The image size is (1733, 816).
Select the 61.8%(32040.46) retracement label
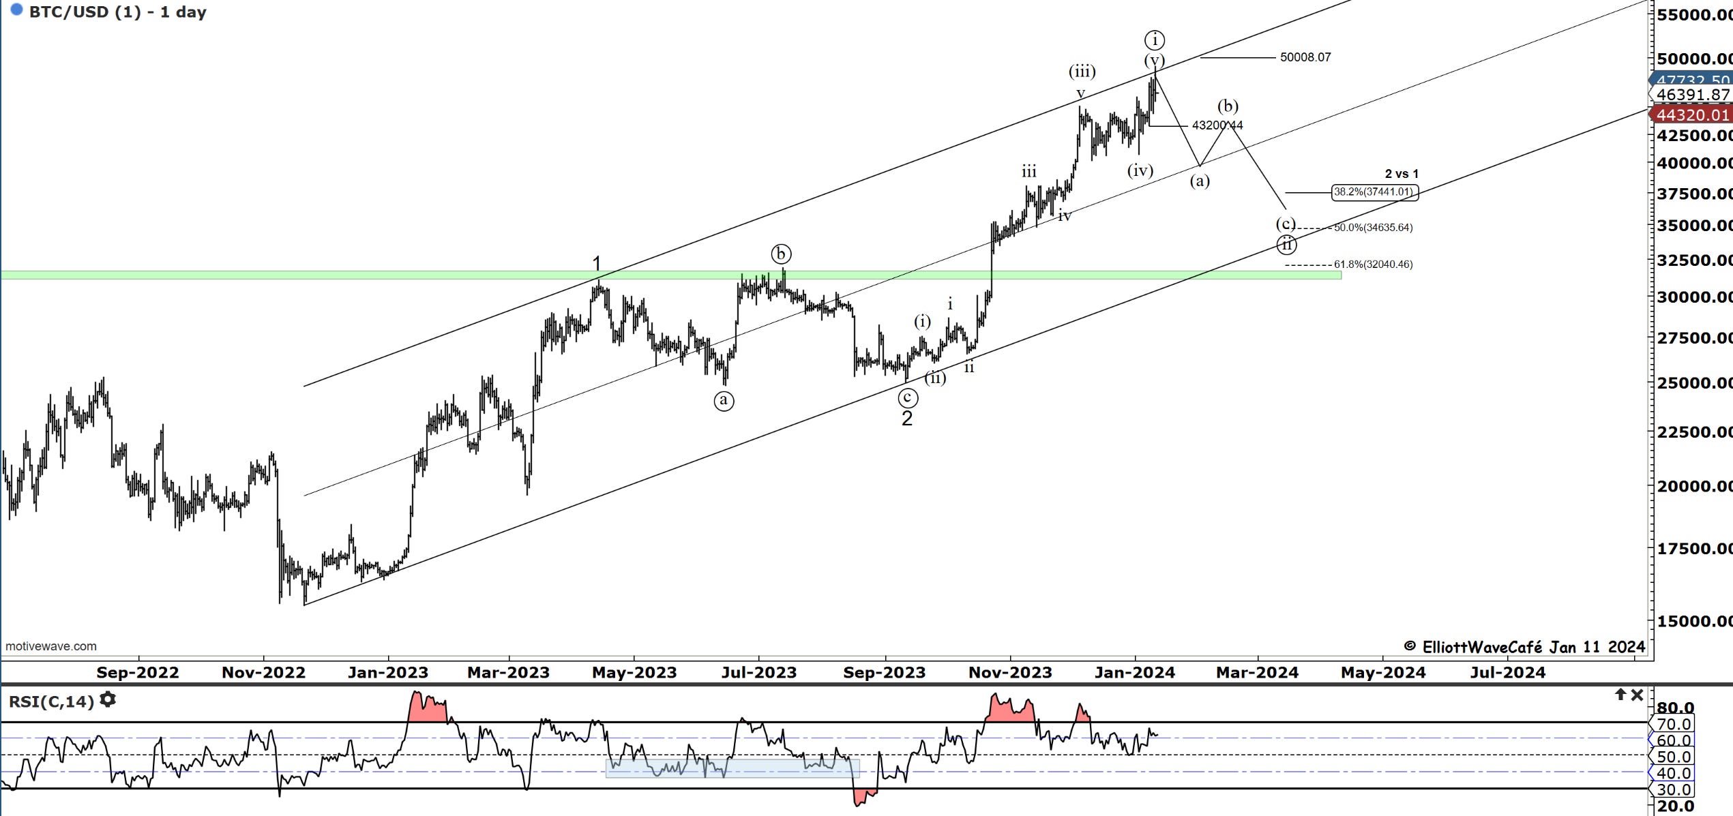point(1373,265)
